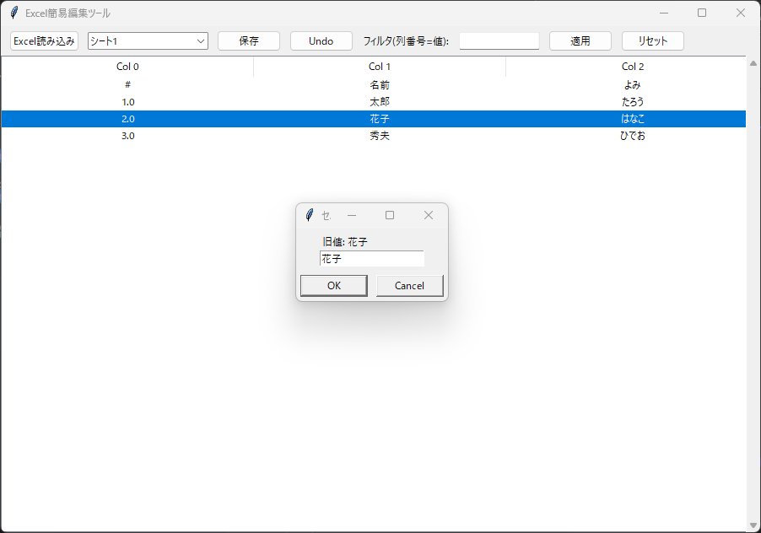Select the Col 0 column header
This screenshot has width=761, height=533.
point(127,67)
